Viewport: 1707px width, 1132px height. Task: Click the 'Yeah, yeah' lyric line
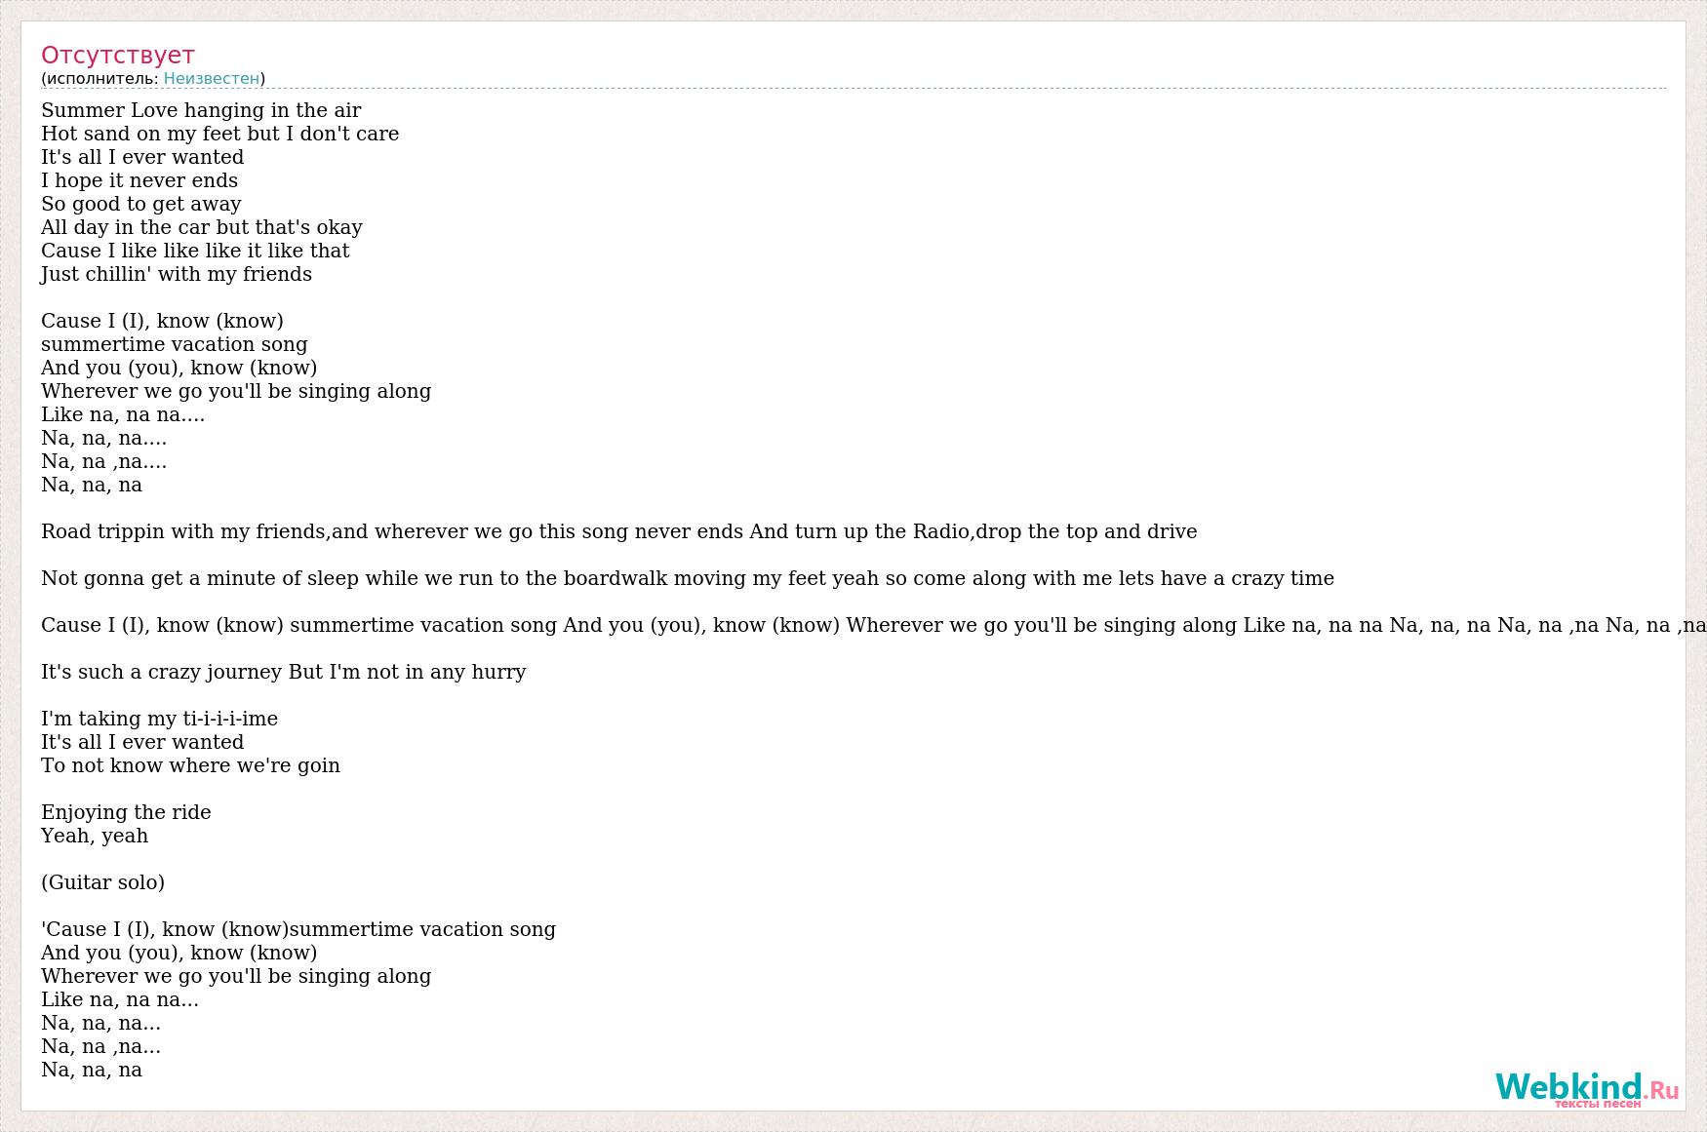pyautogui.click(x=95, y=836)
